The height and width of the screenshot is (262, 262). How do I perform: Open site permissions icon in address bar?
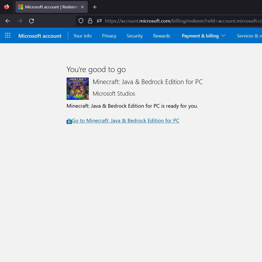[99, 21]
